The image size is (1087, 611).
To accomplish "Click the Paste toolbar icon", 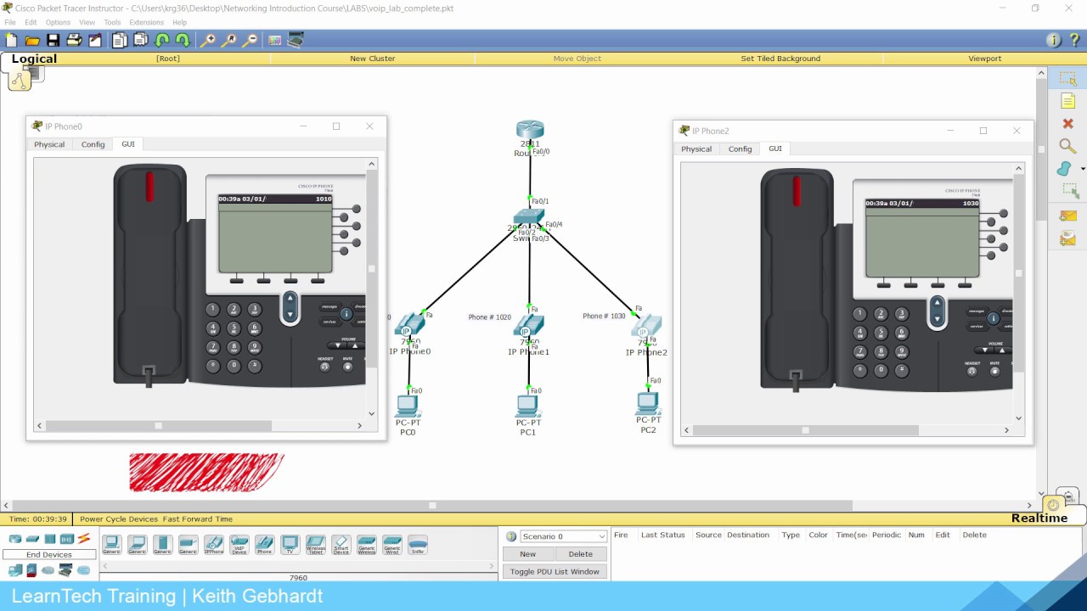I will point(141,40).
